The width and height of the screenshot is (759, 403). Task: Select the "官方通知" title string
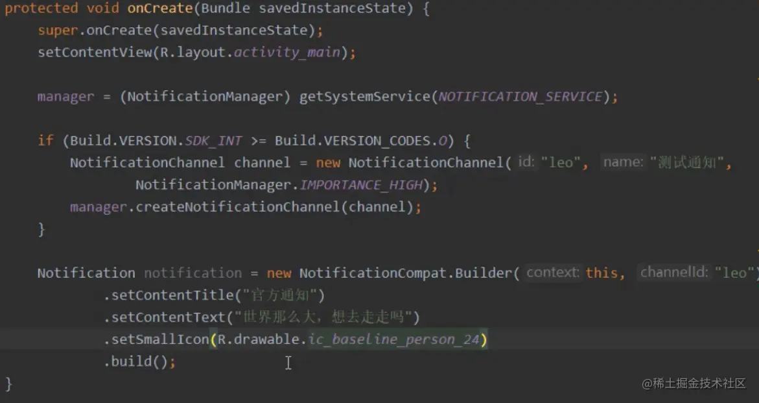279,295
